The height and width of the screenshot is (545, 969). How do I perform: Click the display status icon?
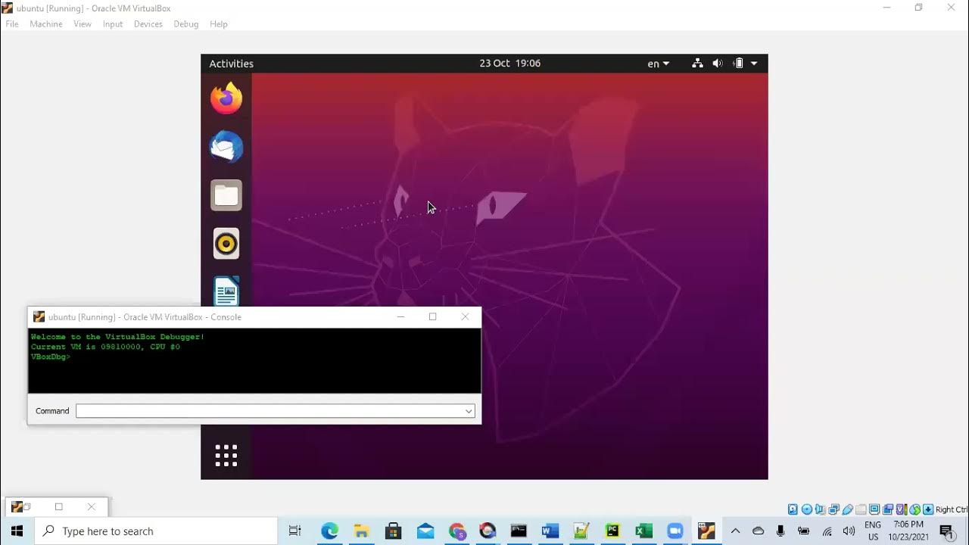point(874,509)
